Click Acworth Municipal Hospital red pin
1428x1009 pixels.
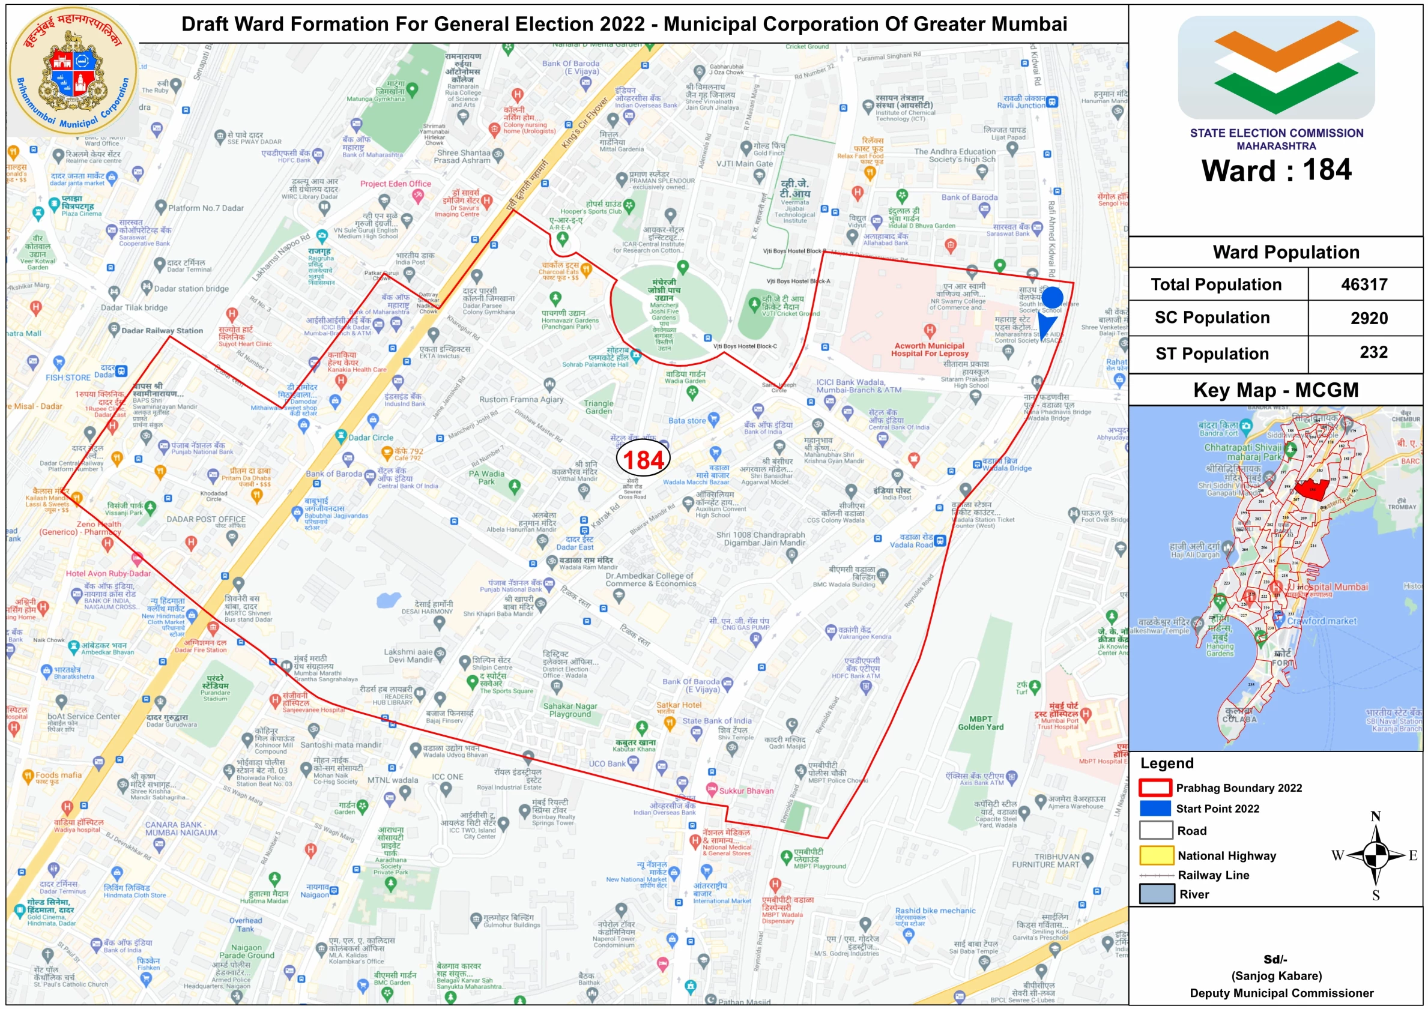[x=929, y=331]
